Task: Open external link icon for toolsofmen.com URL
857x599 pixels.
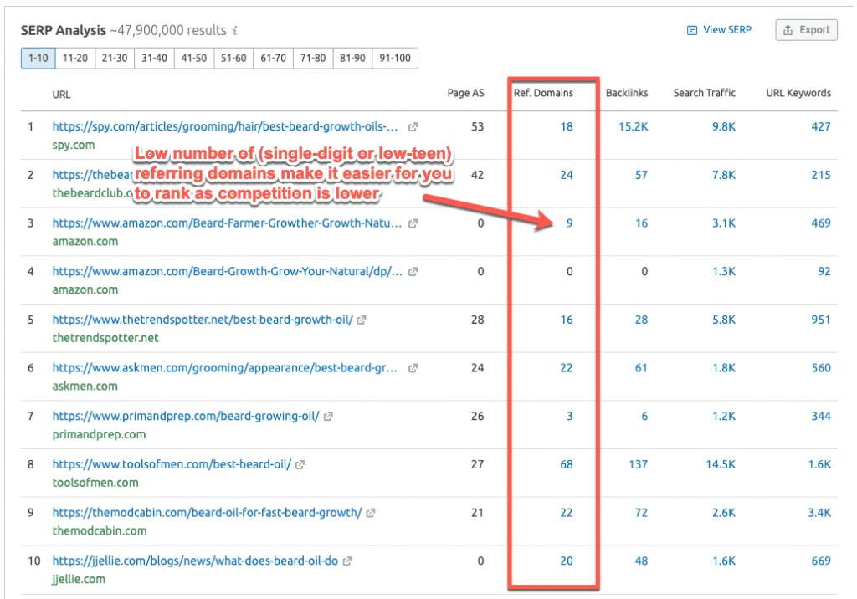Action: 300,465
